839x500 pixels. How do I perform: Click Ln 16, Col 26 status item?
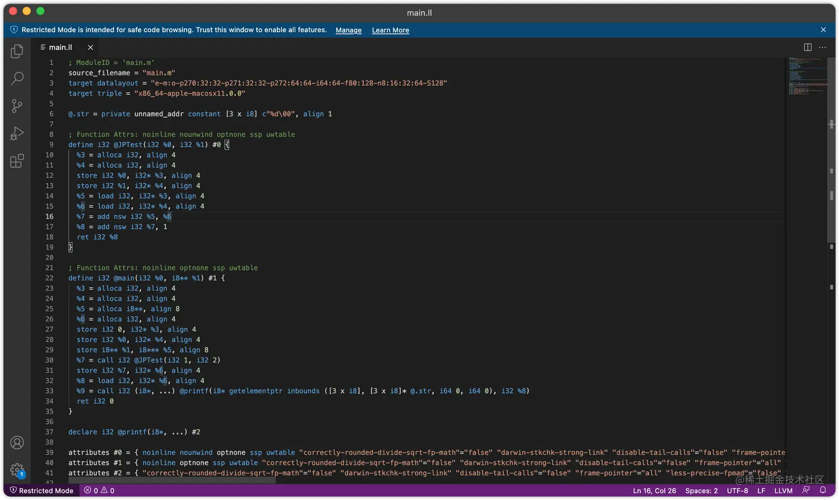pyautogui.click(x=655, y=491)
